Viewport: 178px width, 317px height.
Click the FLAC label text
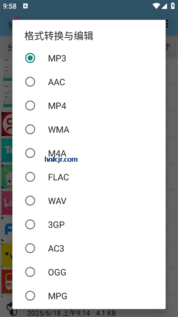tap(59, 177)
